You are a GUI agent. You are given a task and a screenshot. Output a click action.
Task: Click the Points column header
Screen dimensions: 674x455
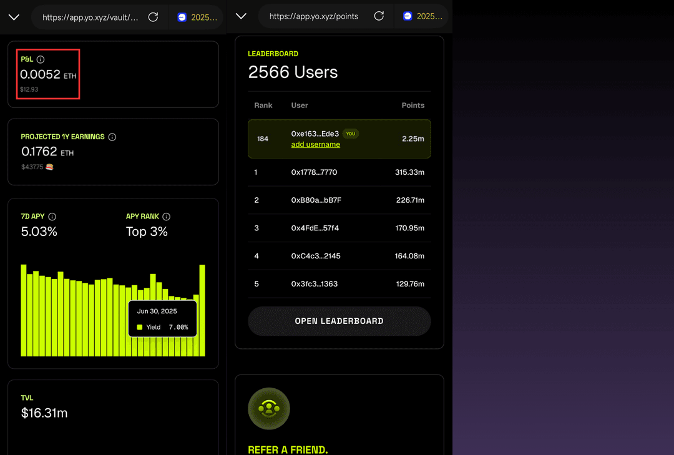pyautogui.click(x=413, y=105)
